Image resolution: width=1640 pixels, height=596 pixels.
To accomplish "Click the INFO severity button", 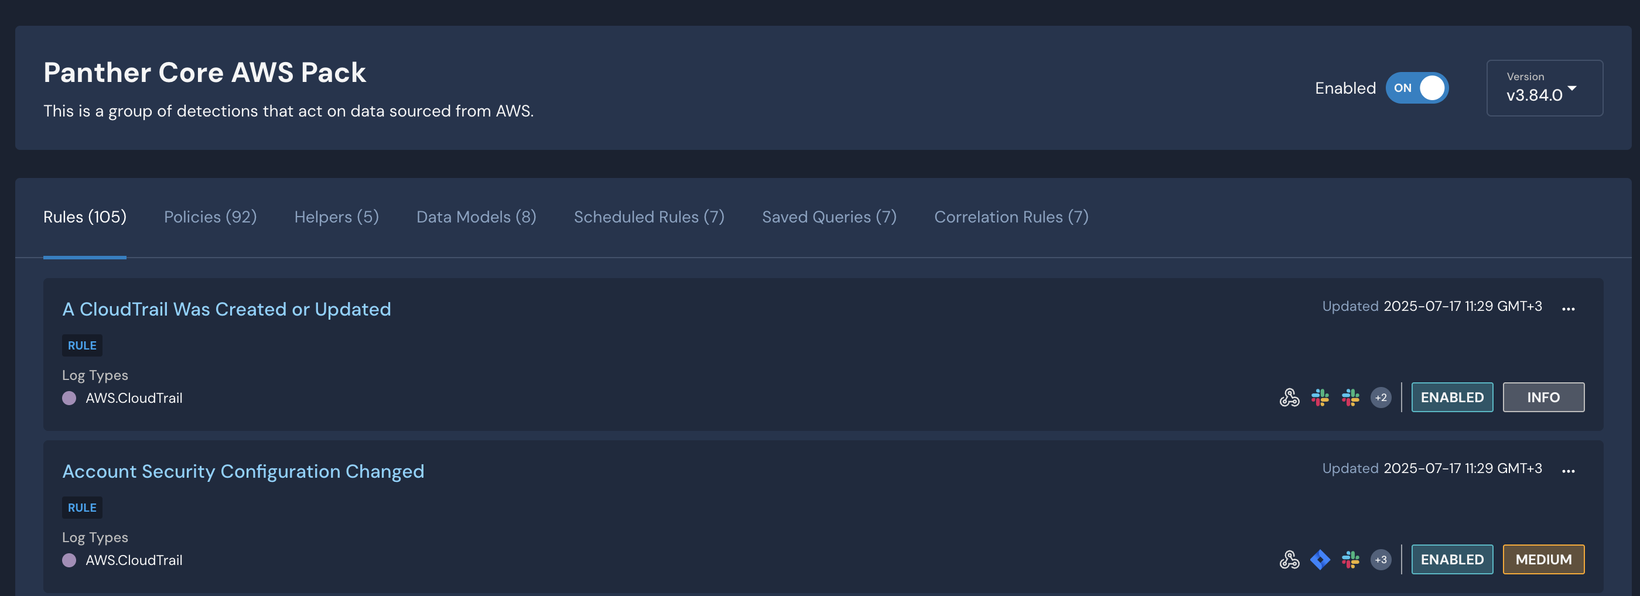I will (1543, 397).
